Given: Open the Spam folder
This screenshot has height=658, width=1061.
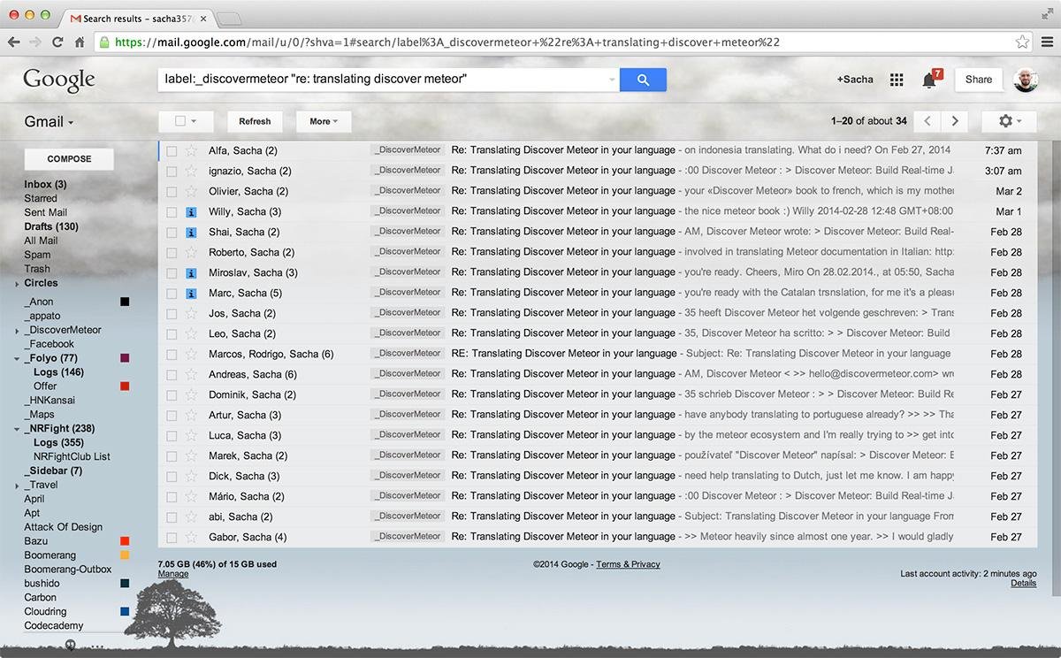Looking at the screenshot, I should click(37, 255).
